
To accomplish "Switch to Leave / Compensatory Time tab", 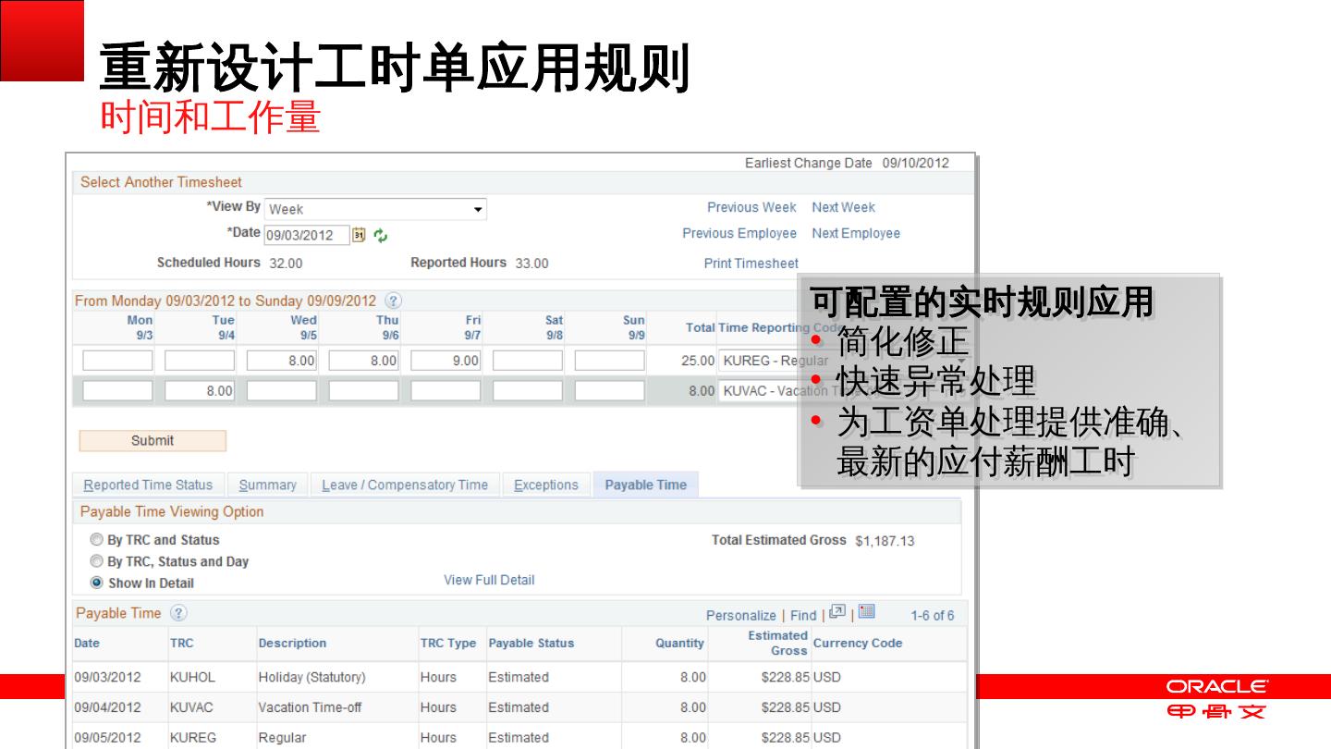I will pyautogui.click(x=404, y=485).
